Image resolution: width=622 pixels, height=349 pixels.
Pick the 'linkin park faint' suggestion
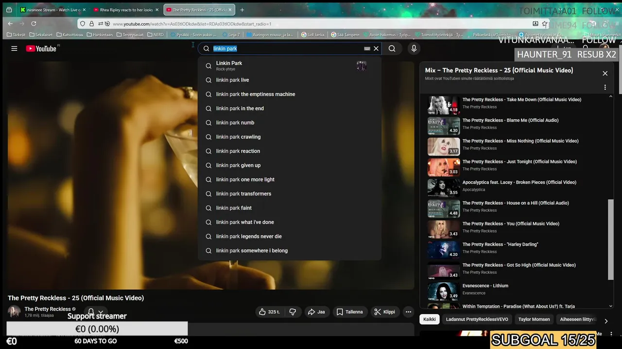tap(290, 208)
